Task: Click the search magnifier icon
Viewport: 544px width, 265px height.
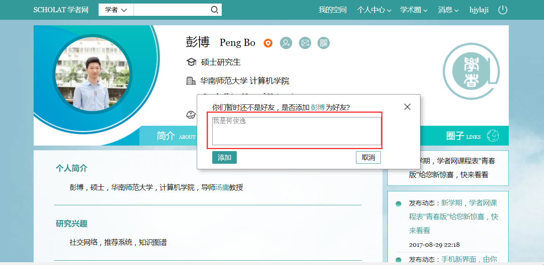Action: click(214, 10)
